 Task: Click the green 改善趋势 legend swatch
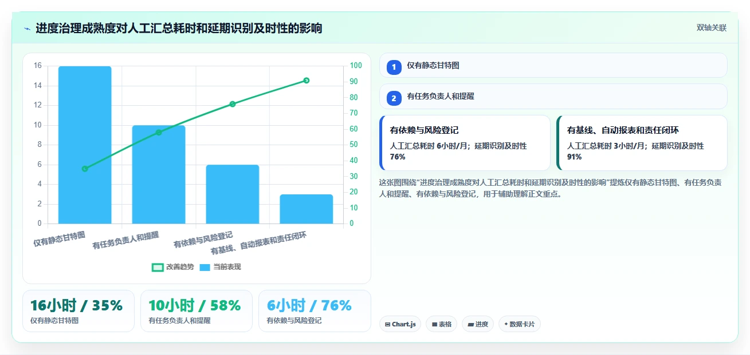coord(158,267)
